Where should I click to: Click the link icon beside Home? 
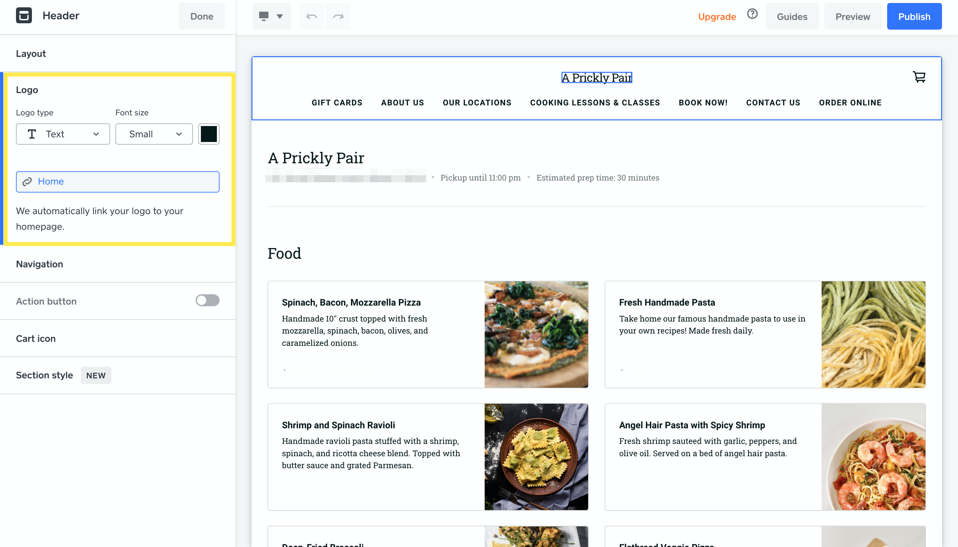click(27, 182)
